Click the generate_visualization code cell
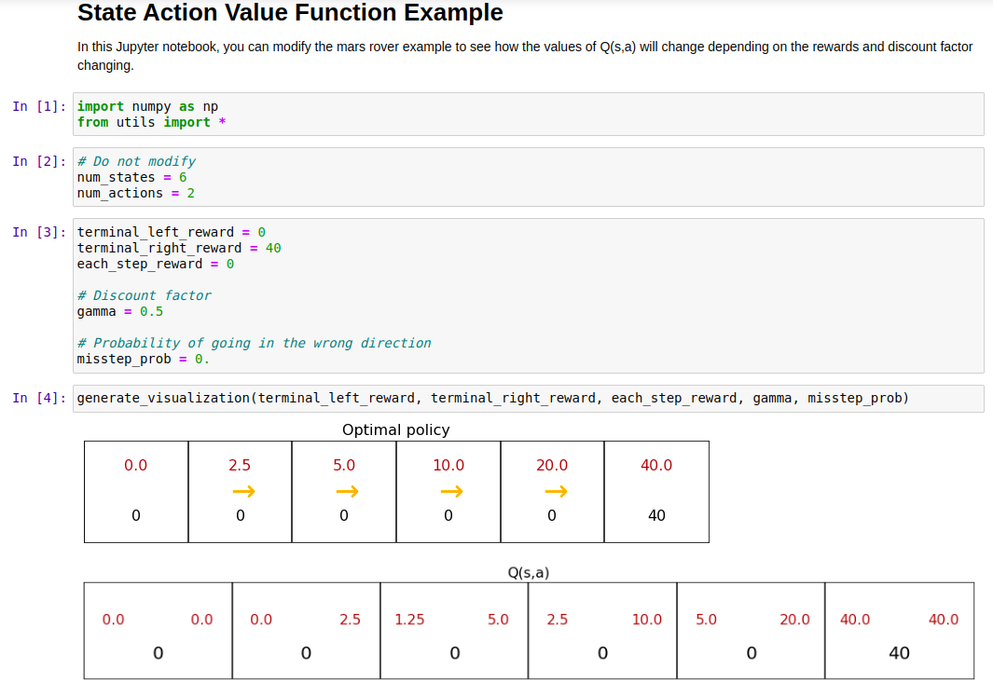Image resolution: width=993 pixels, height=681 pixels. click(x=492, y=399)
